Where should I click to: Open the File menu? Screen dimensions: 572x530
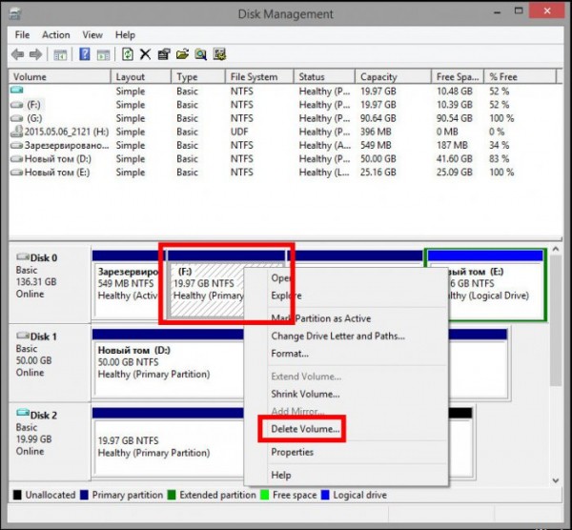[x=22, y=35]
